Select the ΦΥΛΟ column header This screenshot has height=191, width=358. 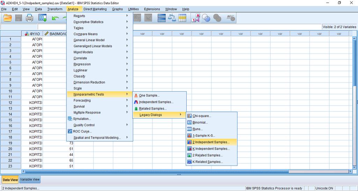(x=32, y=34)
